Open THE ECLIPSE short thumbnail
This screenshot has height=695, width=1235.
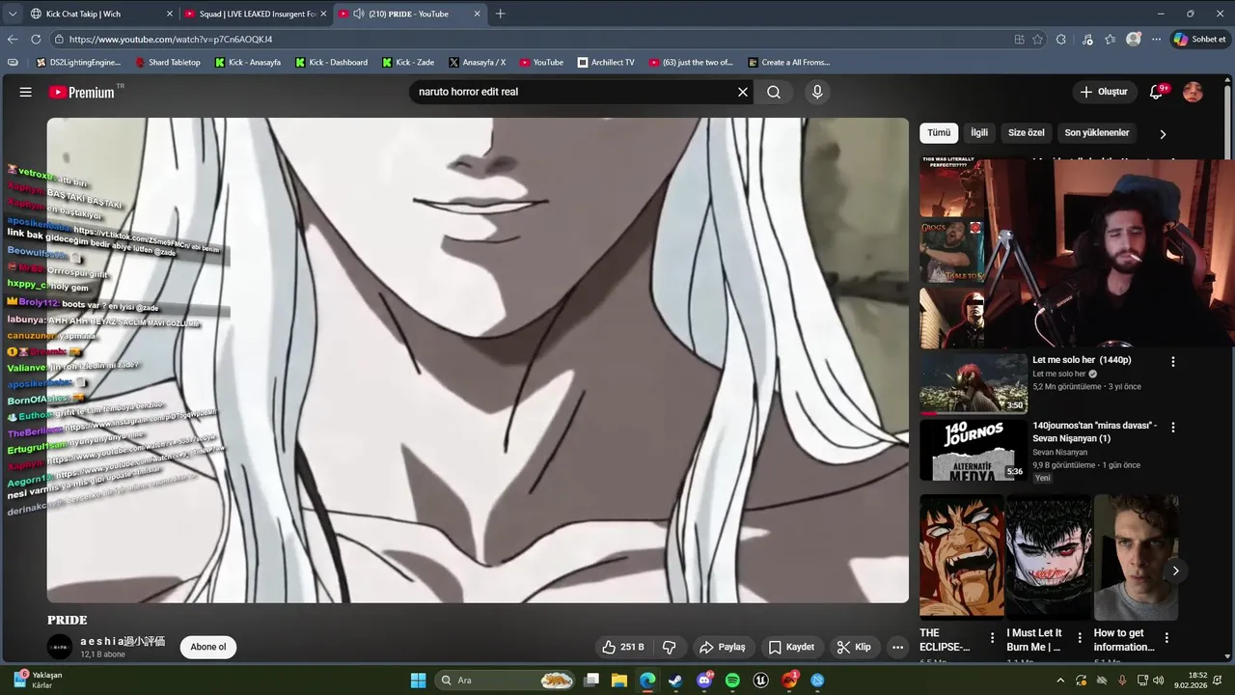click(961, 557)
